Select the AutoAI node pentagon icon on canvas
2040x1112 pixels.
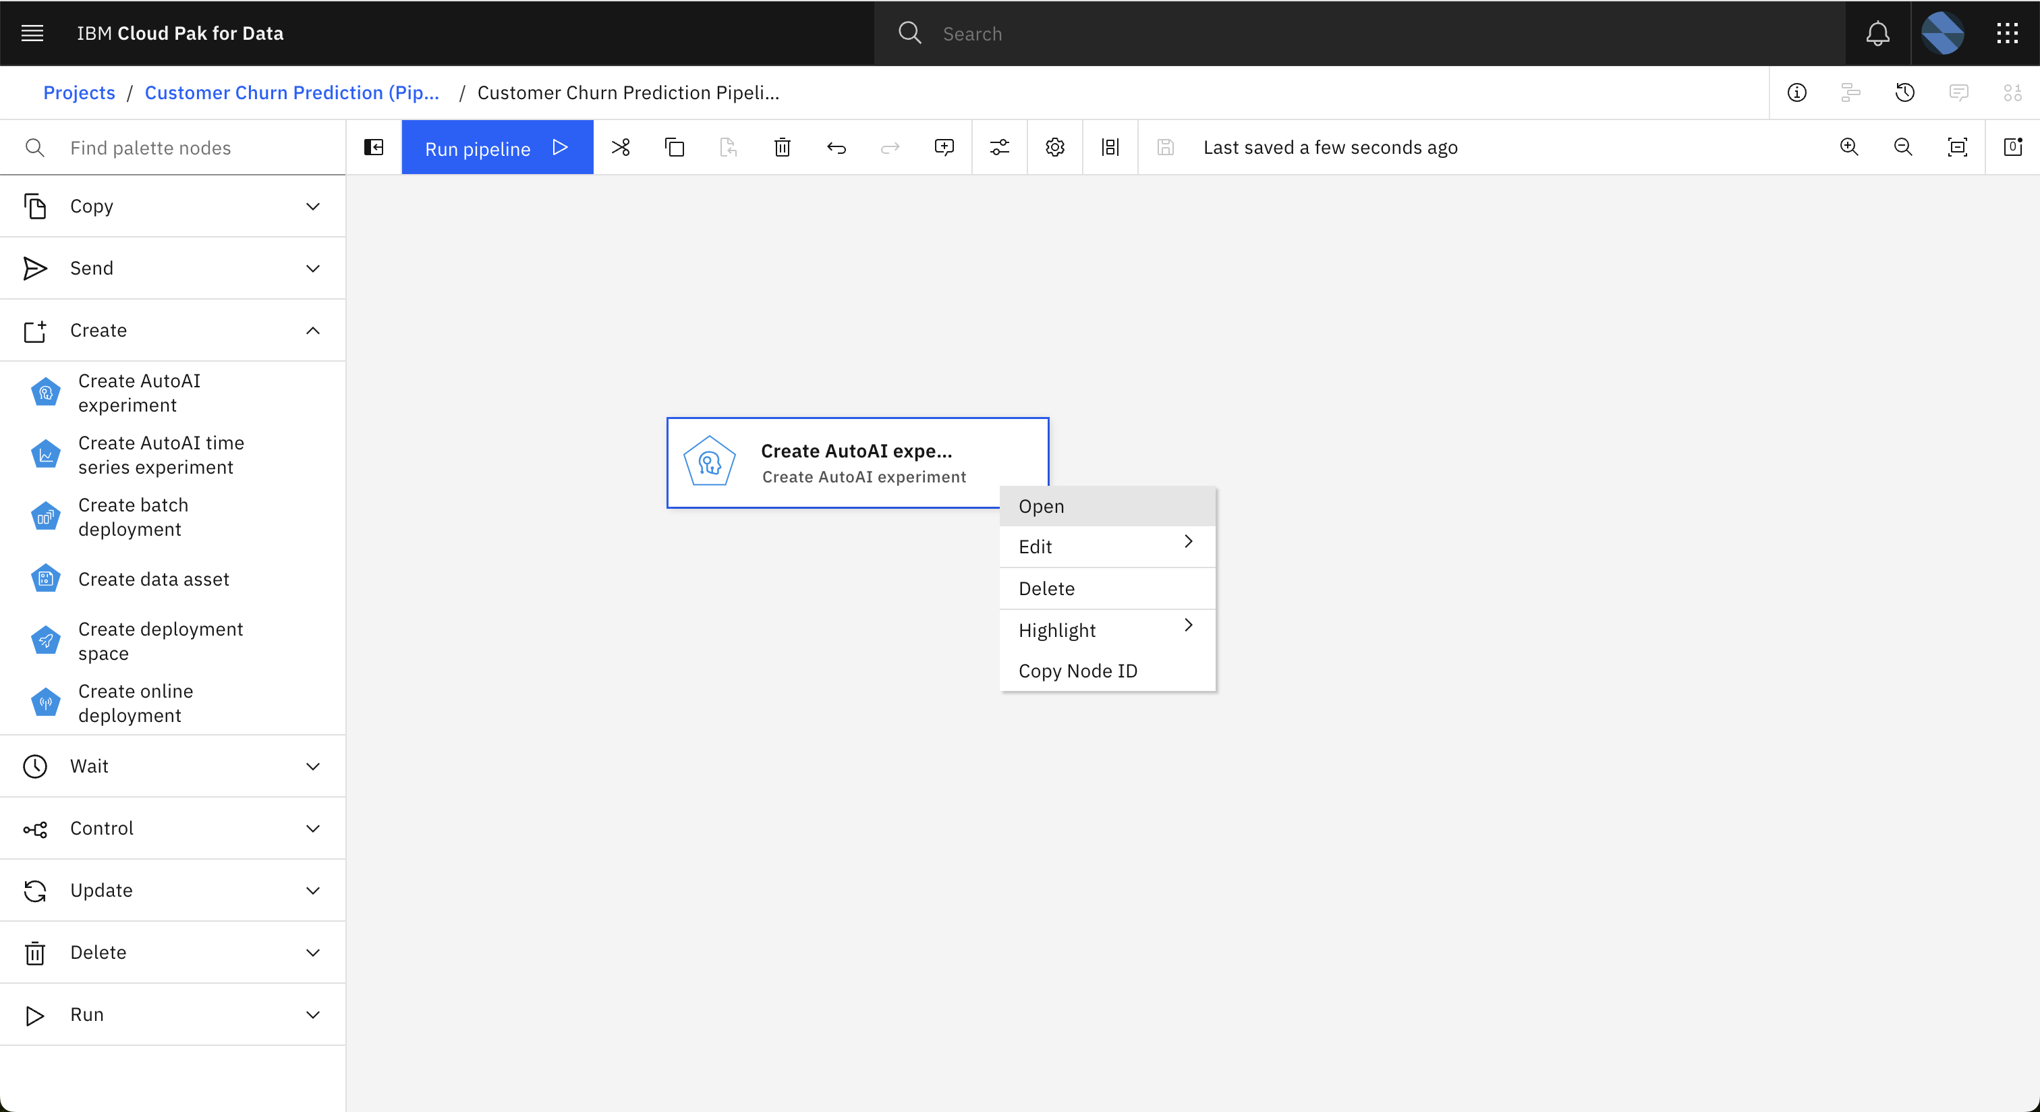[x=710, y=462]
